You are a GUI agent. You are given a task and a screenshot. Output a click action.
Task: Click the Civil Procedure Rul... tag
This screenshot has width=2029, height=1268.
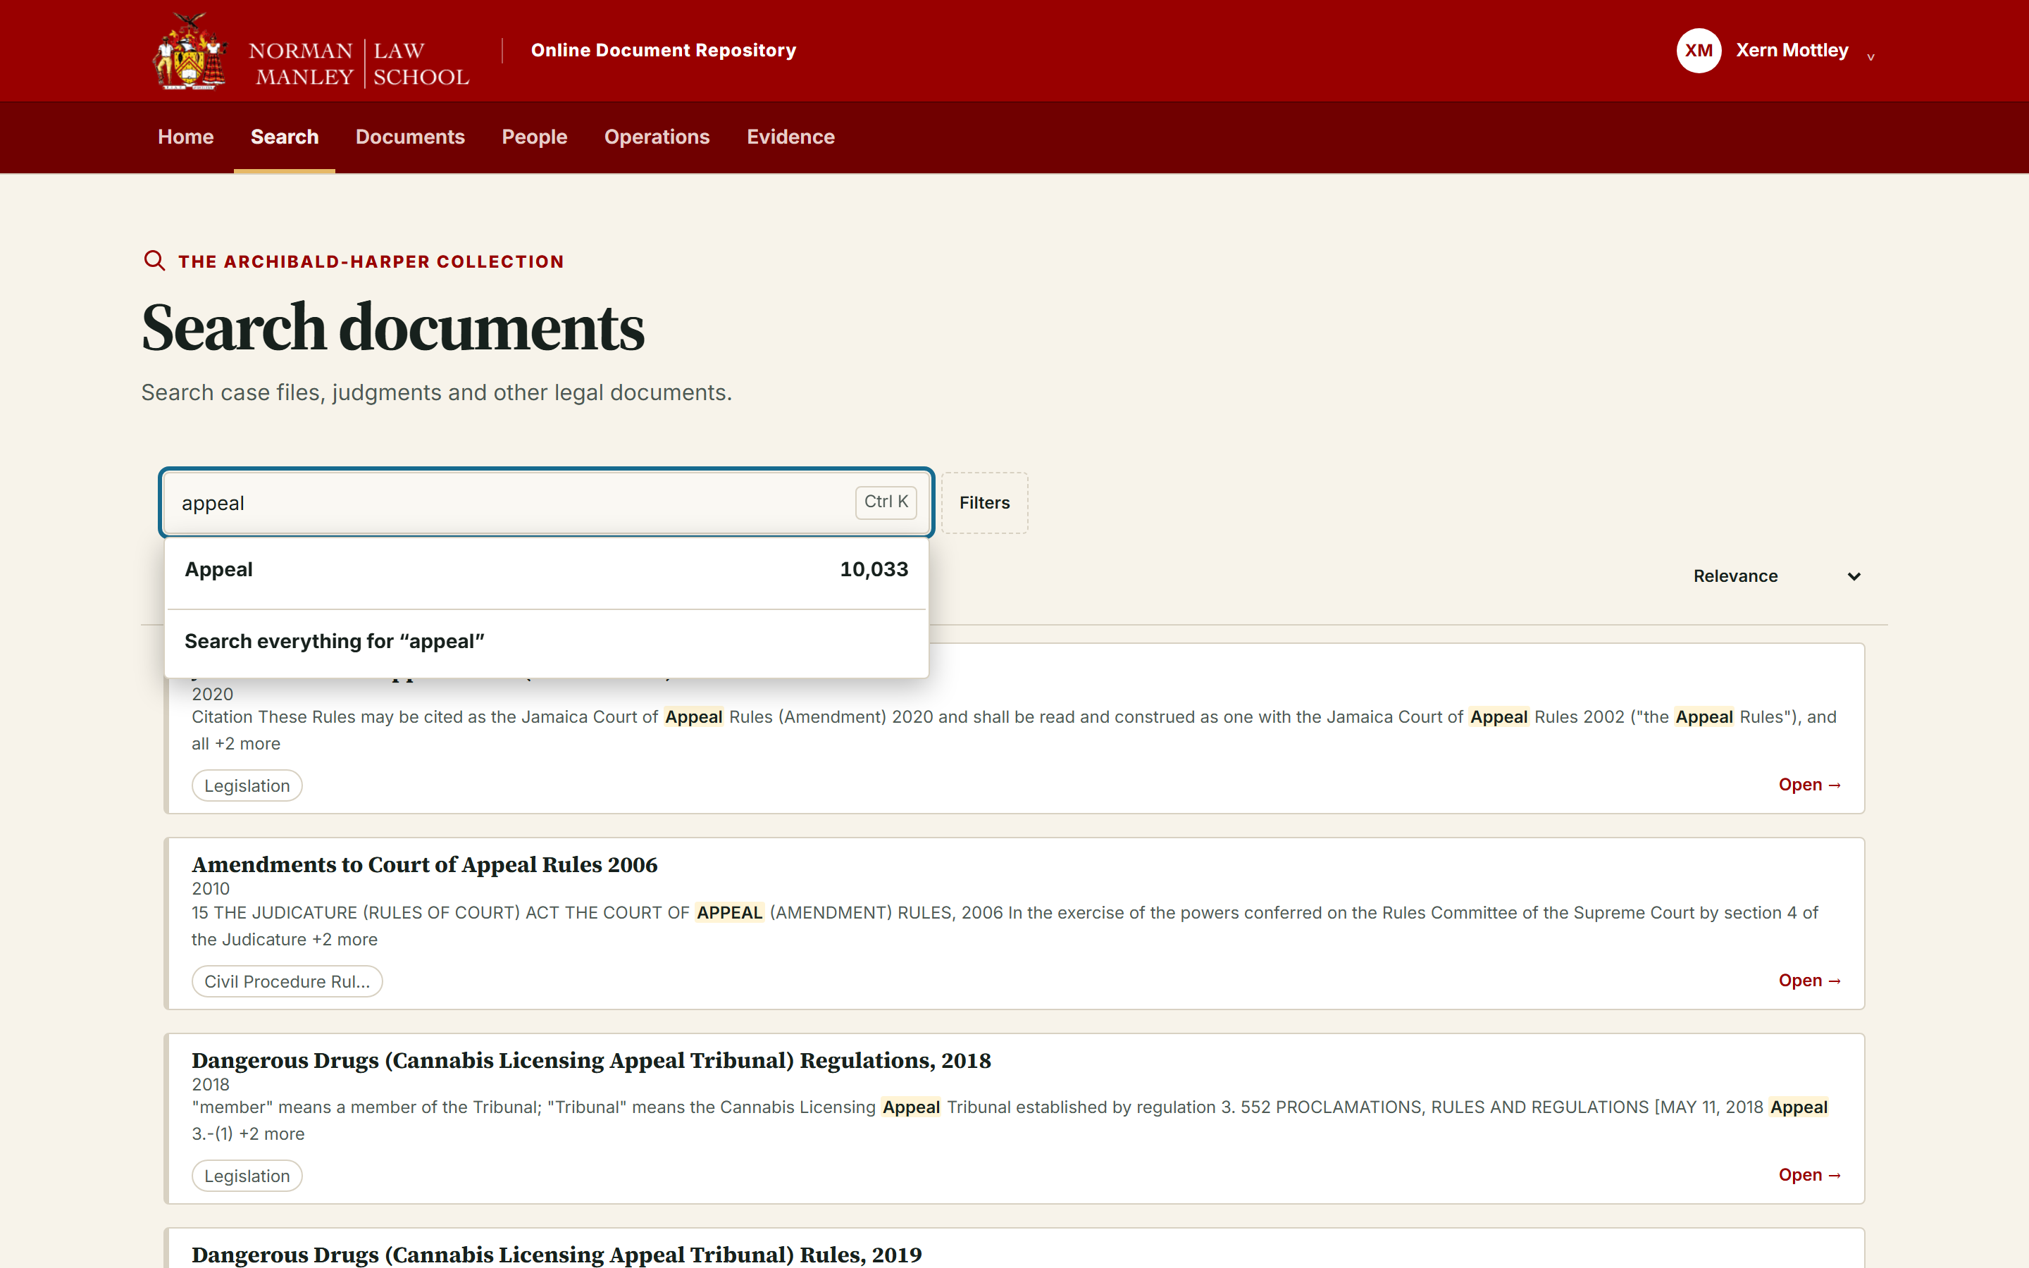click(287, 981)
